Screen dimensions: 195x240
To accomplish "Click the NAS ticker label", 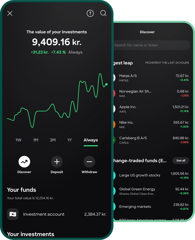I will pos(122,96).
